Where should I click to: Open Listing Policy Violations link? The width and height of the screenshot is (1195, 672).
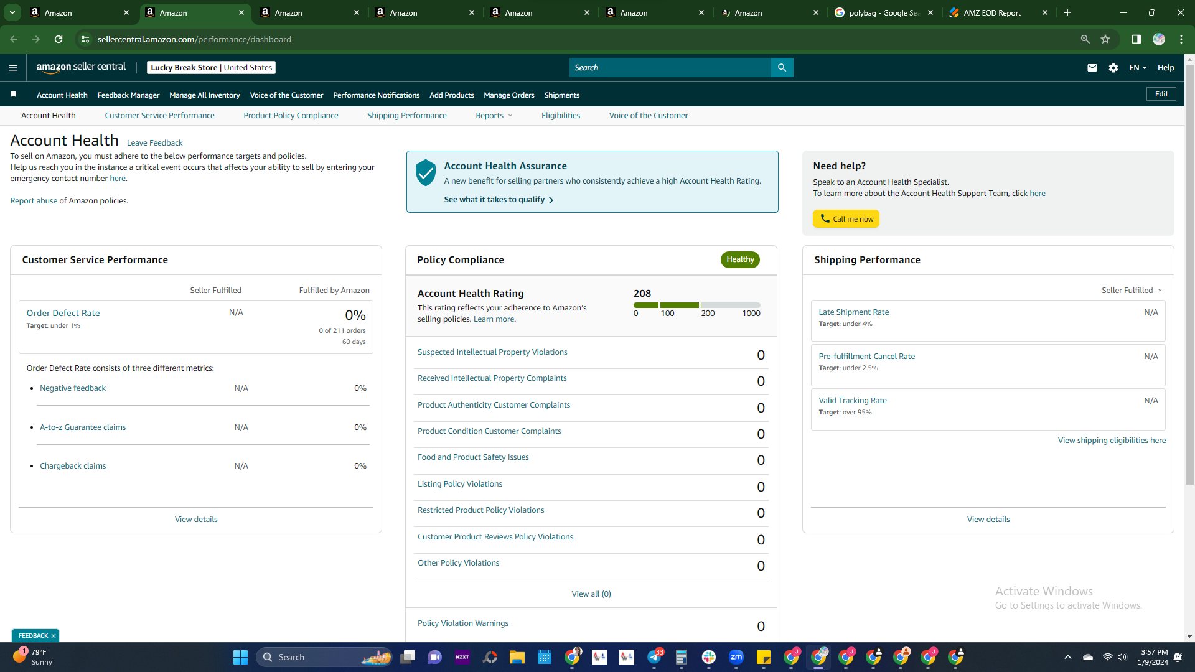tap(459, 484)
